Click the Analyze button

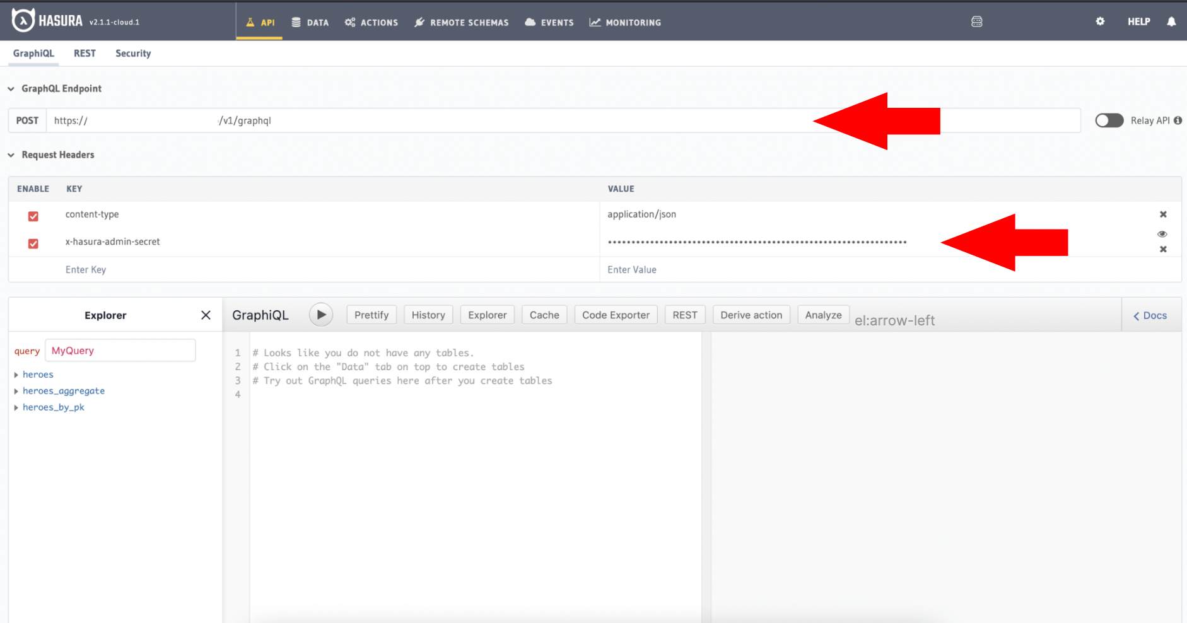[x=823, y=315]
